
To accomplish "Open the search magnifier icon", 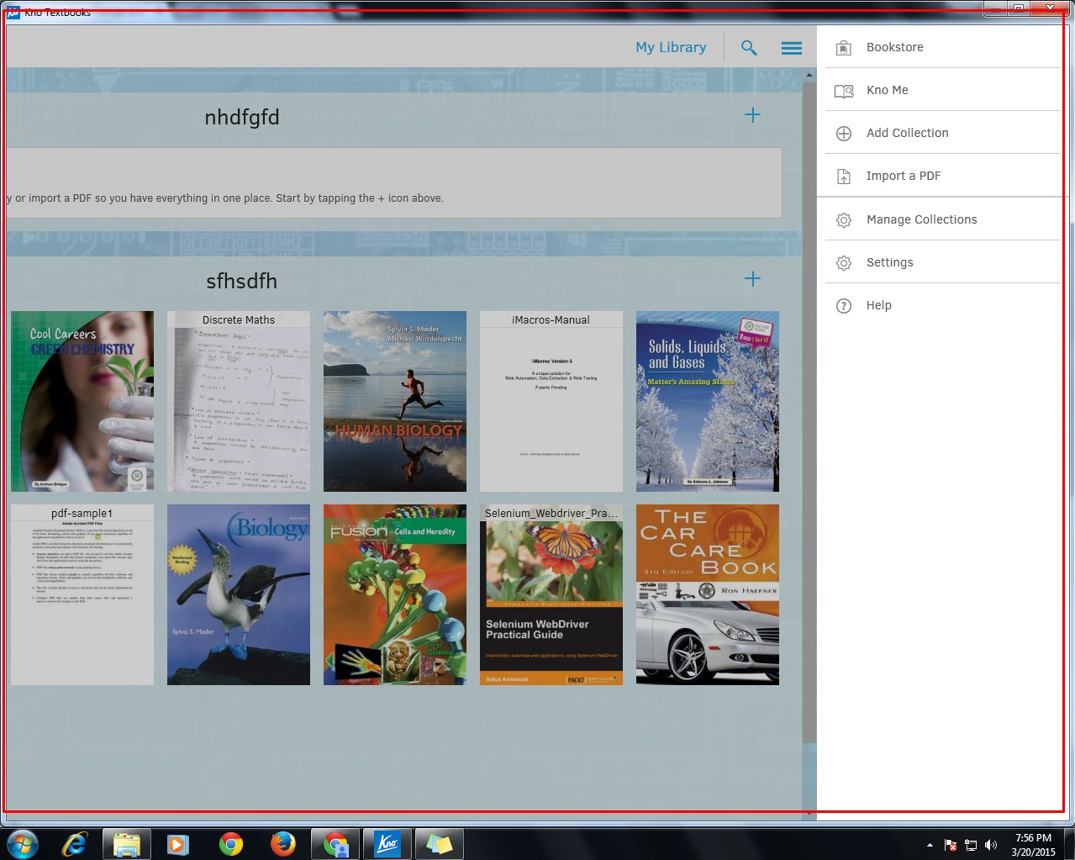I will (x=749, y=48).
